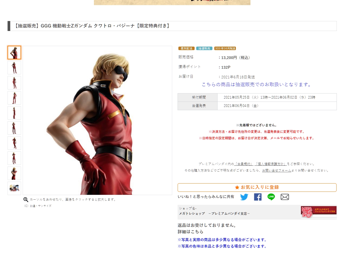
Task: Click the magnifier zoom icon below image
Action: point(26,200)
